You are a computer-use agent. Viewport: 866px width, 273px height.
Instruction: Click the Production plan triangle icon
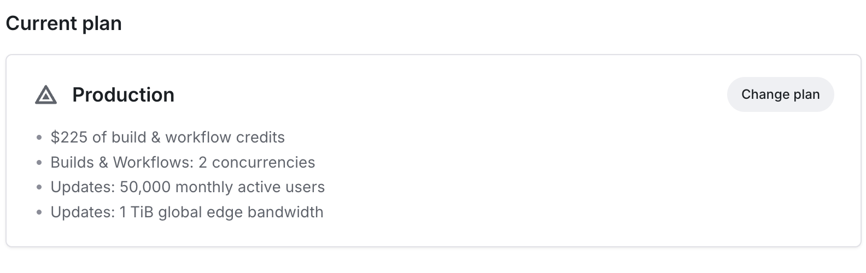coord(46,95)
